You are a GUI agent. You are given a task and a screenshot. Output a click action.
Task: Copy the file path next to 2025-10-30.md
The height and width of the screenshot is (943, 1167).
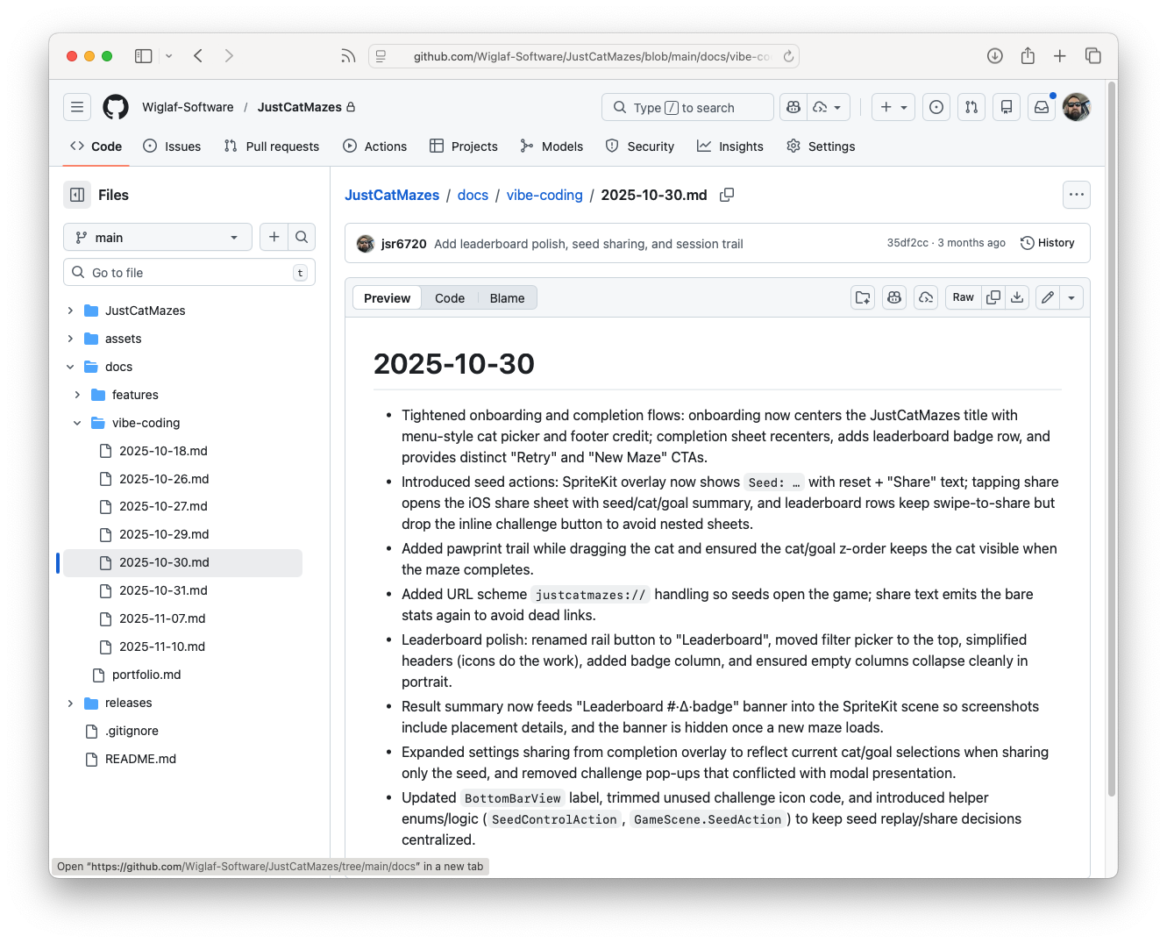pos(727,195)
